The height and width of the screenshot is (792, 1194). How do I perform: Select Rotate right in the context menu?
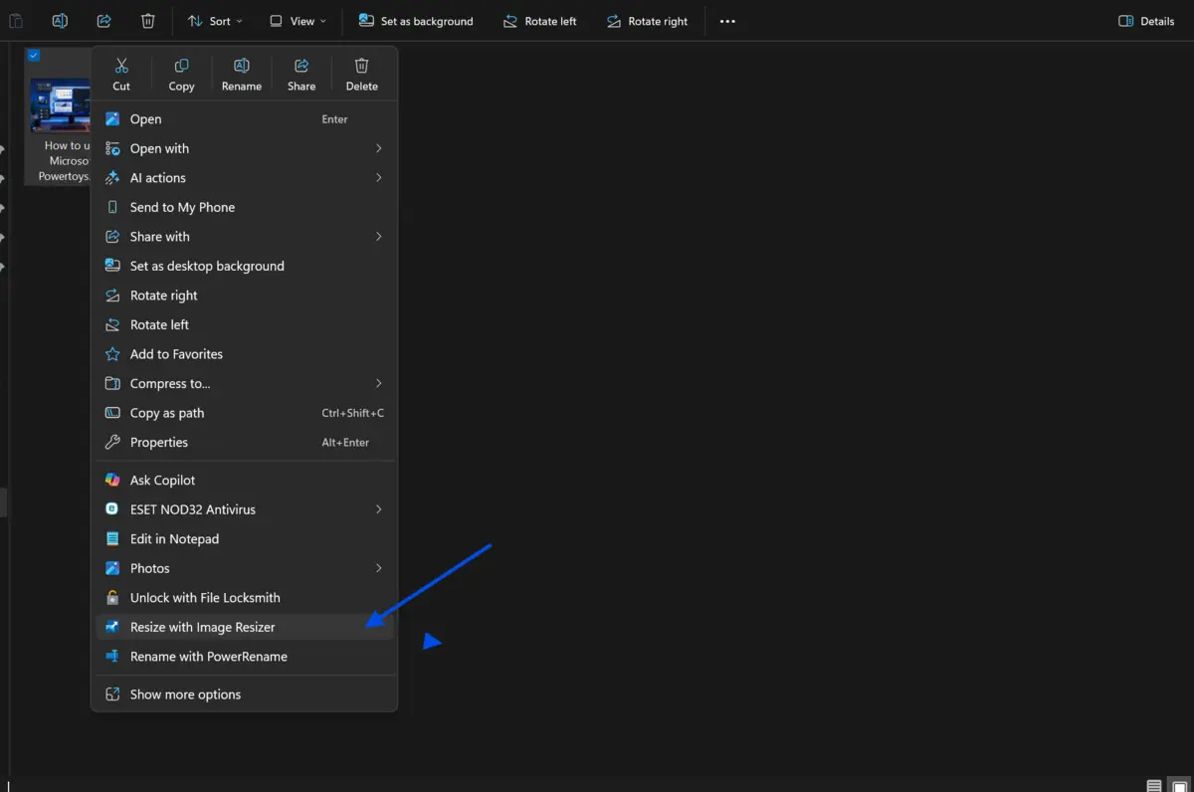(x=244, y=296)
